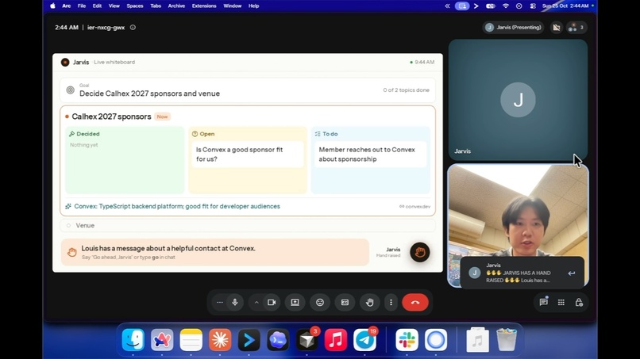Click the date and time in menu bar
Viewport: 640px width, 359px height.
pyautogui.click(x=565, y=6)
